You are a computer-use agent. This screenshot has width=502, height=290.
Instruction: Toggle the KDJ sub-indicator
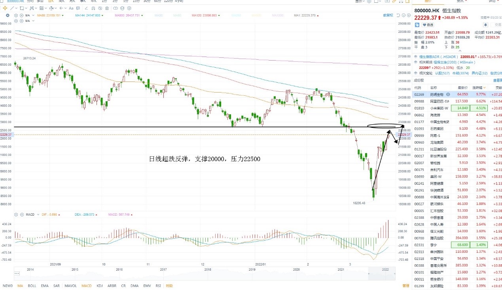[x=99, y=286]
